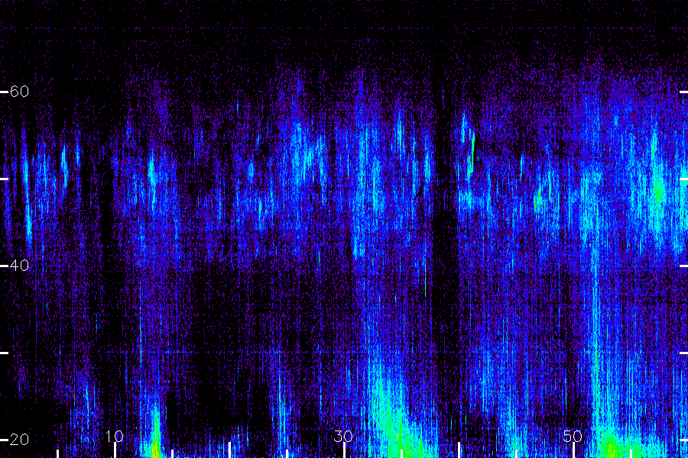Click the 20 label on vertical axis
The height and width of the screenshot is (458, 688).
click(x=19, y=440)
